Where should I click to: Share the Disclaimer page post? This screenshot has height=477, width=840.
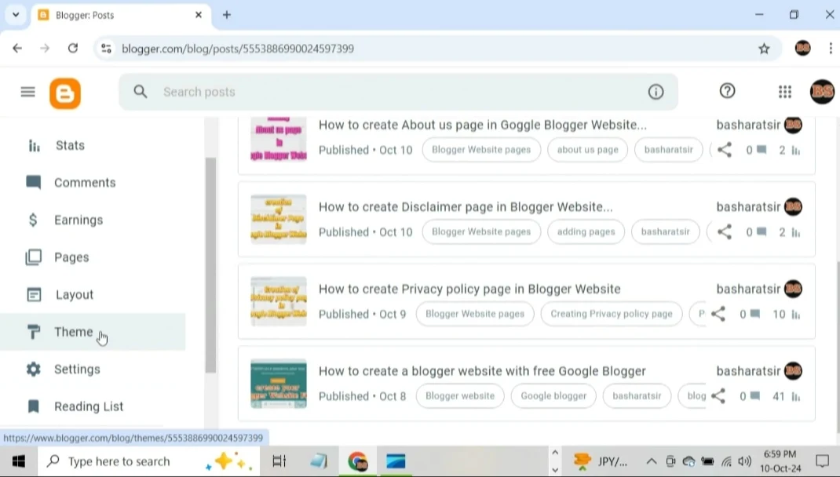pyautogui.click(x=725, y=231)
